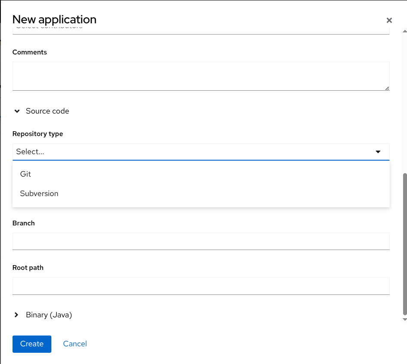Click the scrollbar down arrow
The width and height of the screenshot is (407, 364).
click(404, 320)
